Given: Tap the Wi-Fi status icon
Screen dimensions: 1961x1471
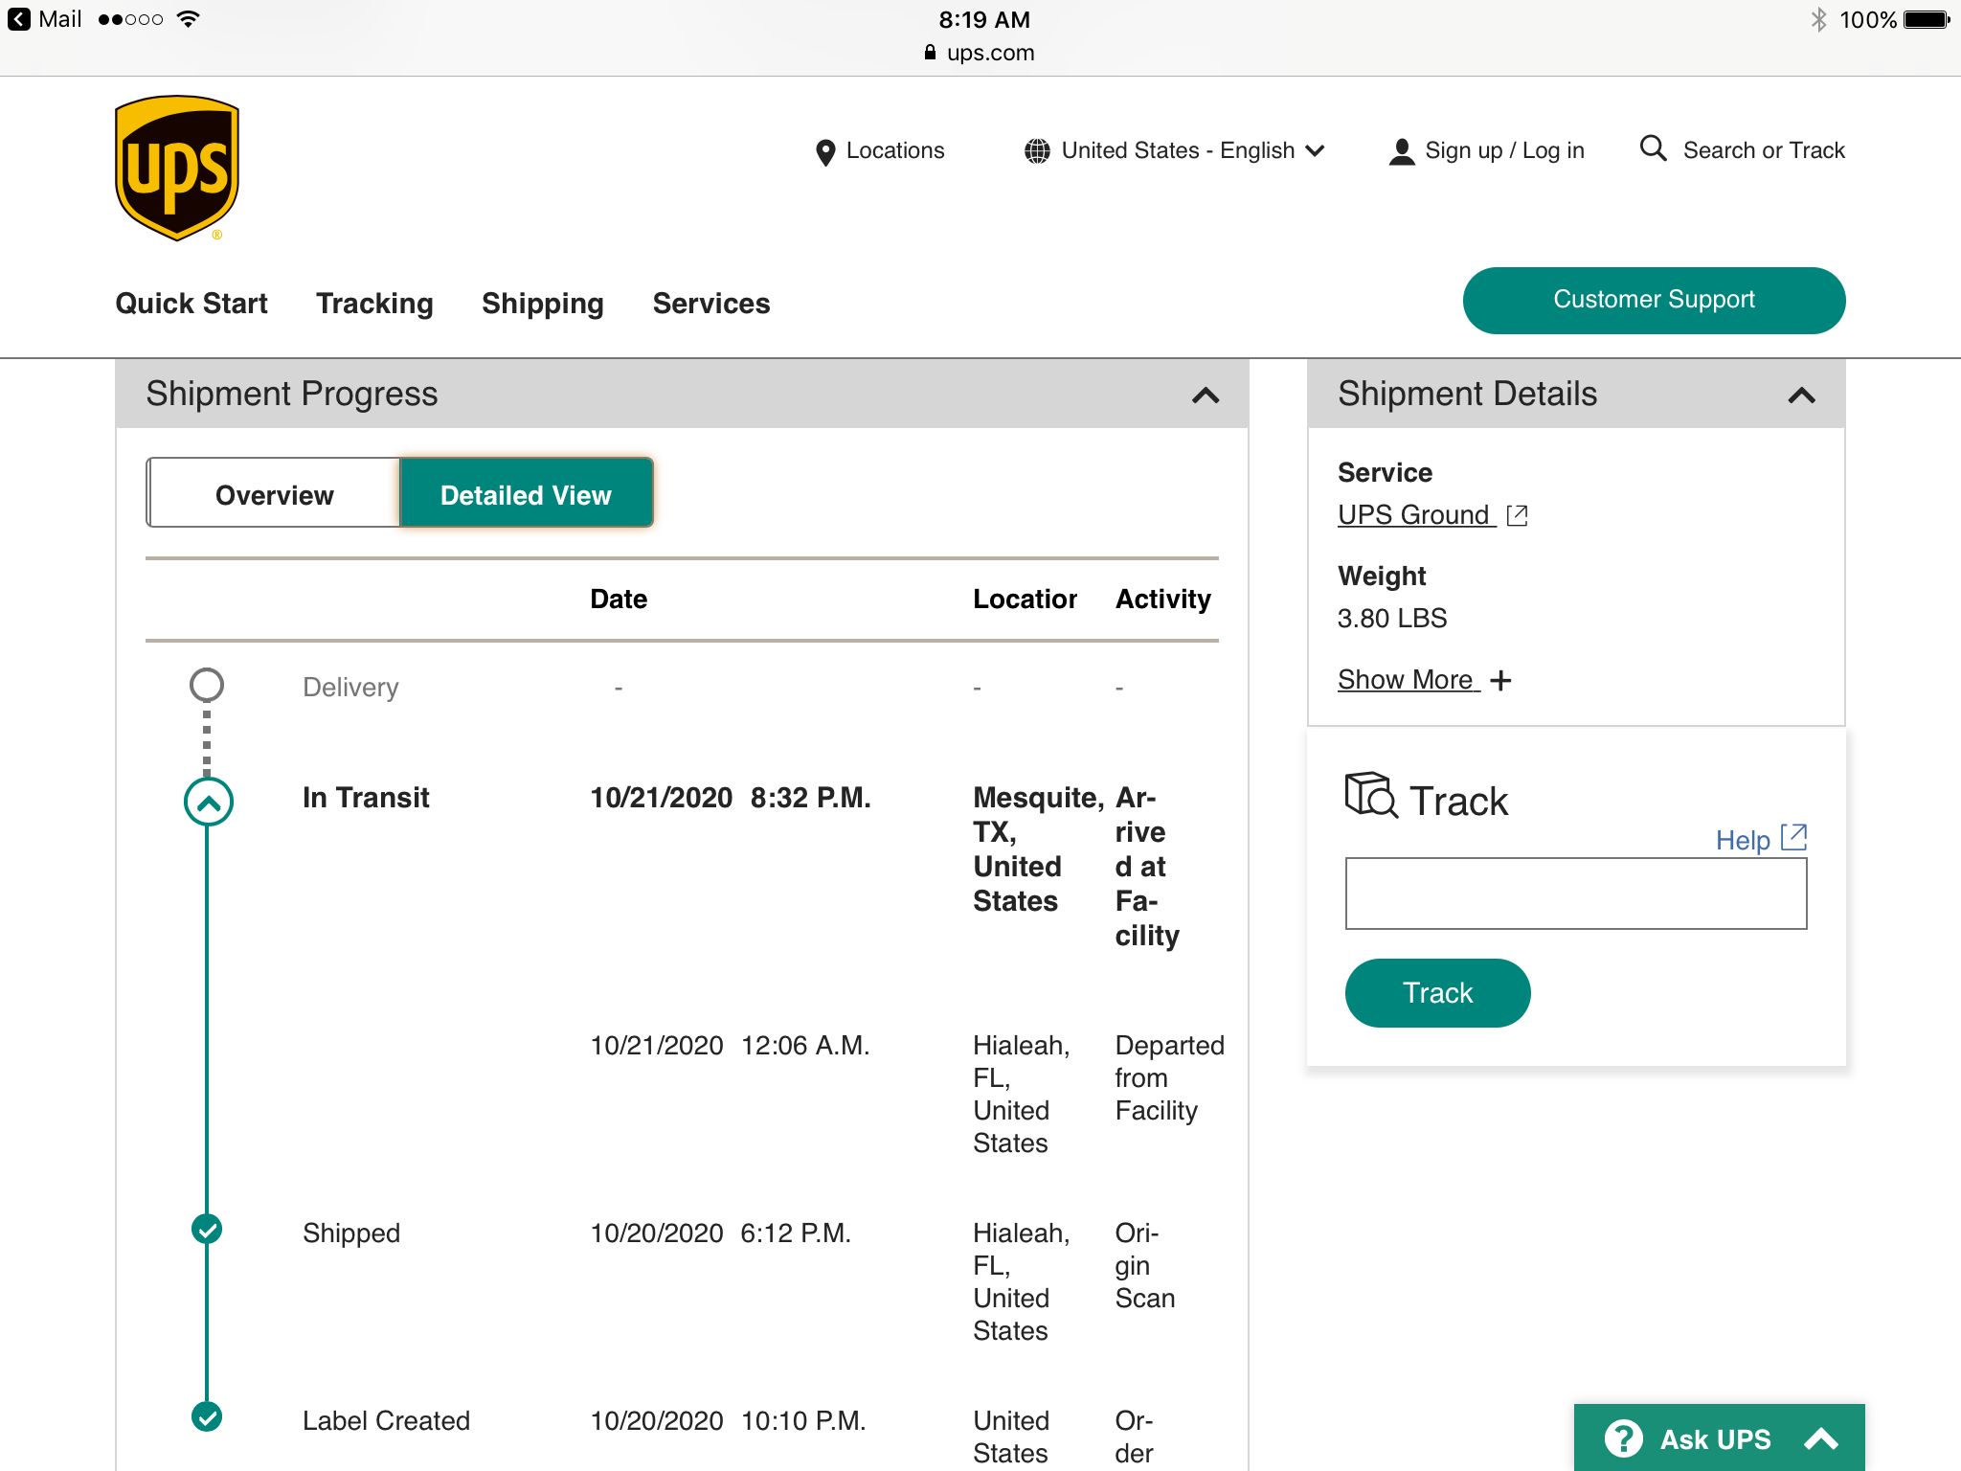Looking at the screenshot, I should (x=189, y=19).
